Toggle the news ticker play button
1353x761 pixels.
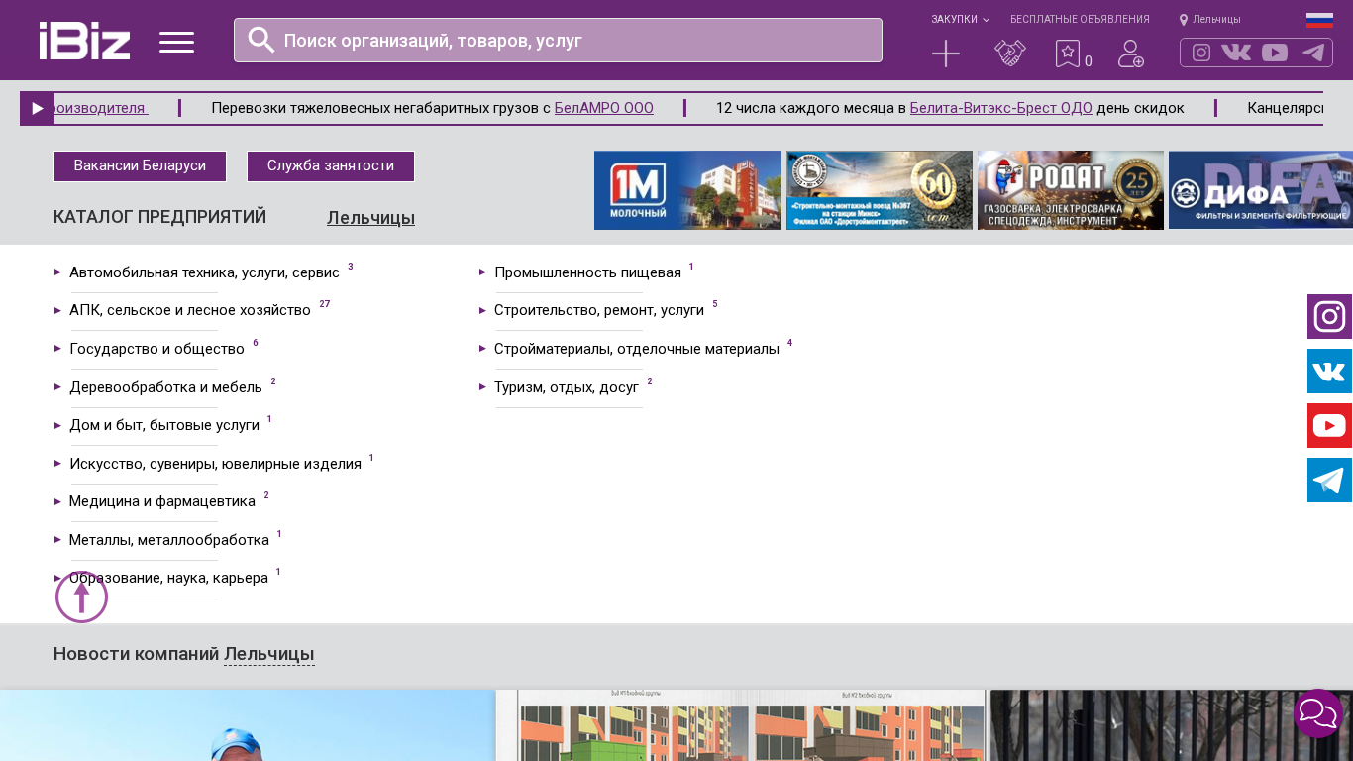tap(37, 109)
